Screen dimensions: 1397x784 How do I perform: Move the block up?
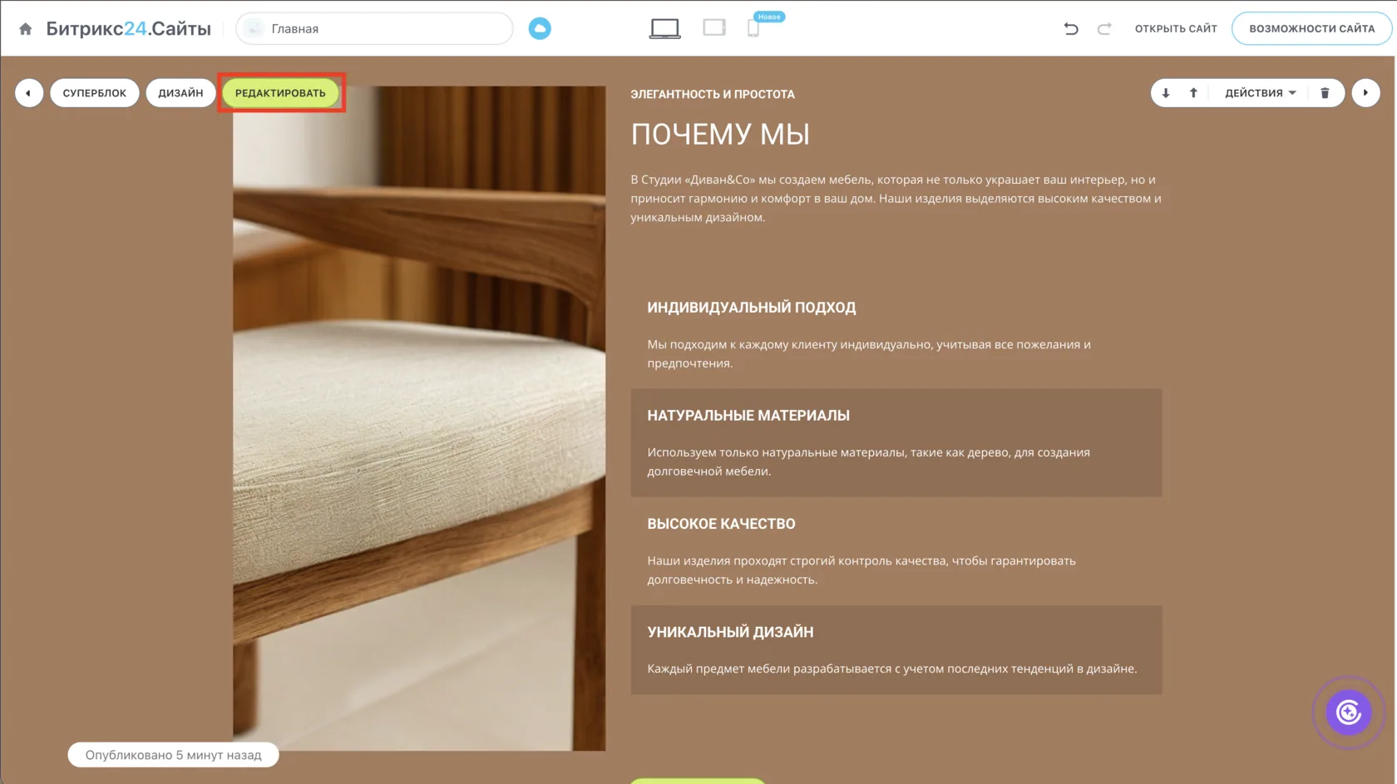coord(1193,93)
